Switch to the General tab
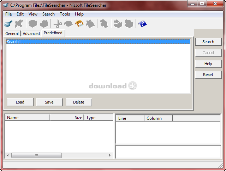 pos(12,34)
